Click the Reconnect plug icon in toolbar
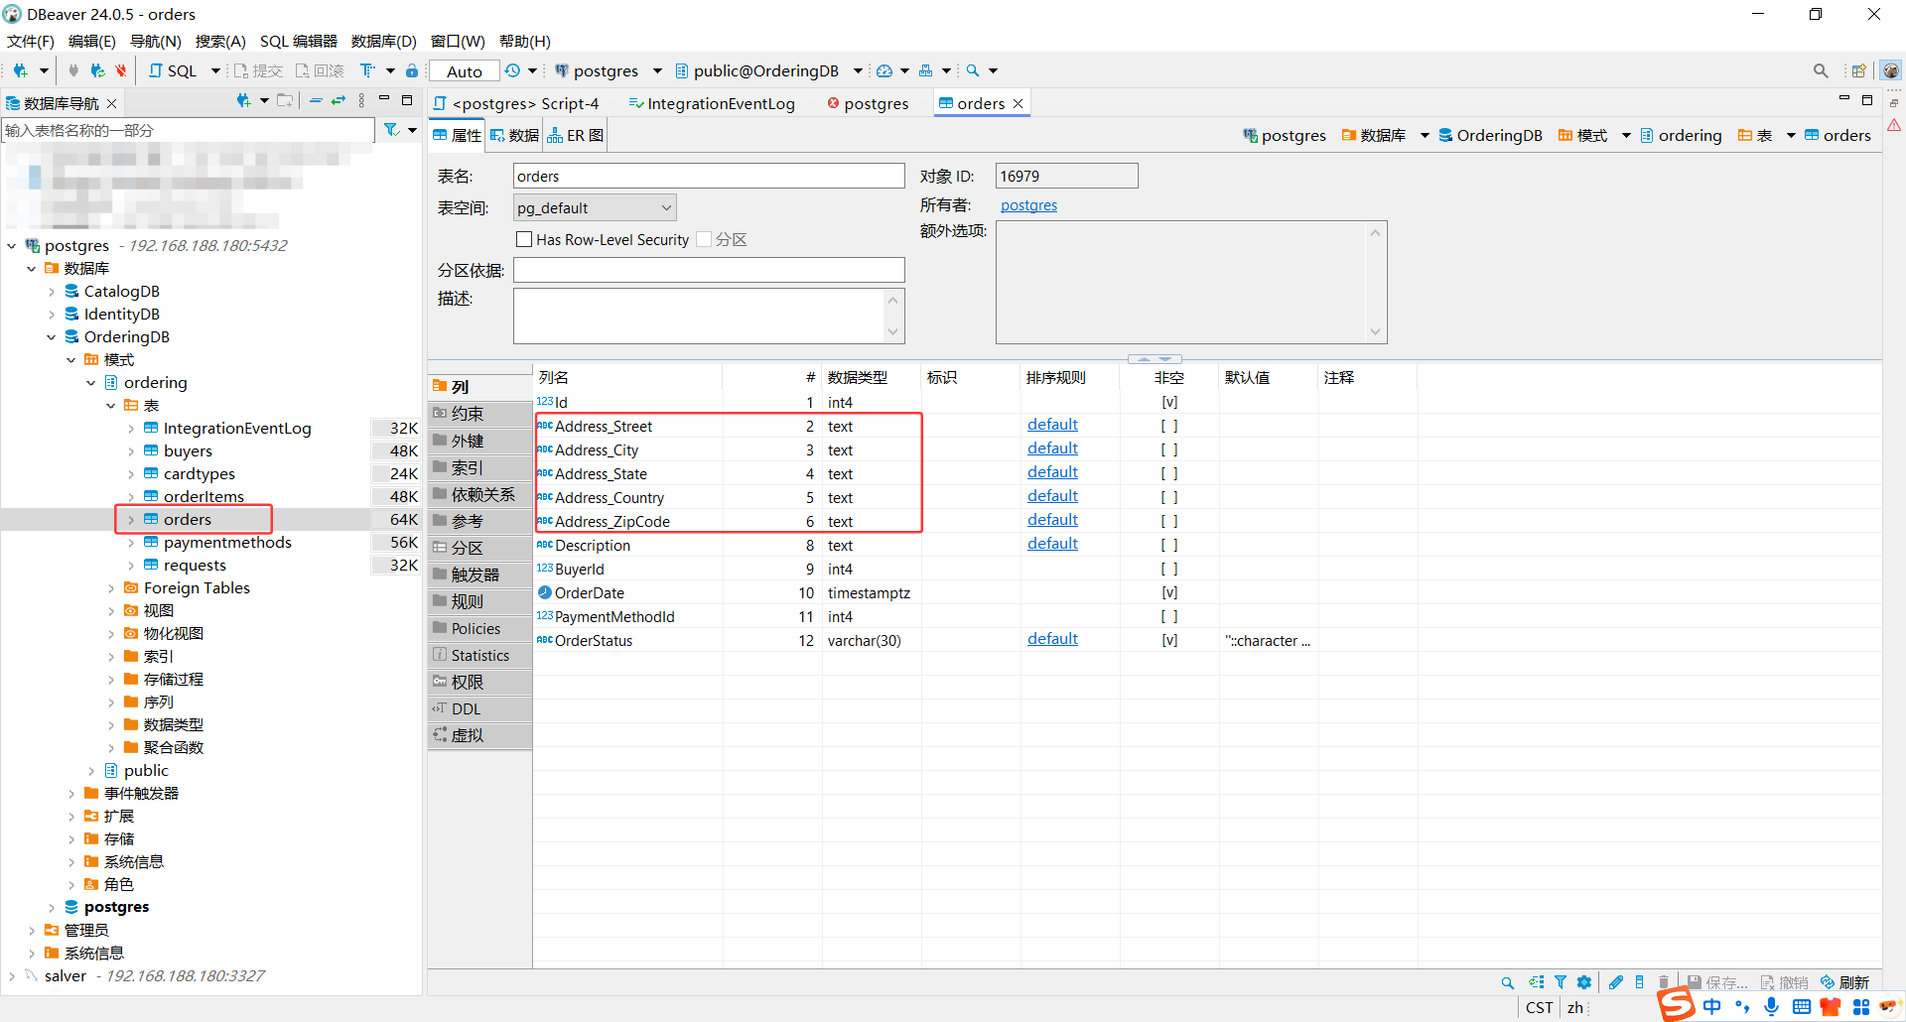 (x=97, y=70)
